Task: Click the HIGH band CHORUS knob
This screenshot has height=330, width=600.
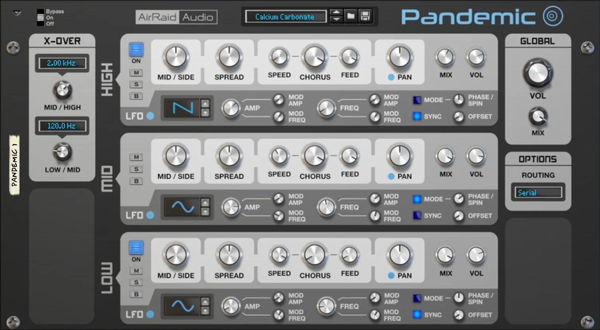Action: coord(314,57)
